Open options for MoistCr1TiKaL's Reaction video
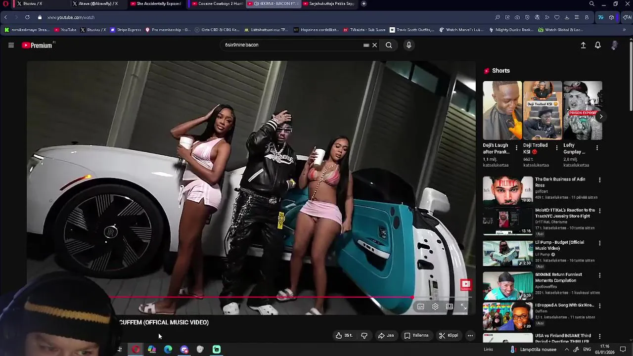633x356 pixels. tap(600, 211)
